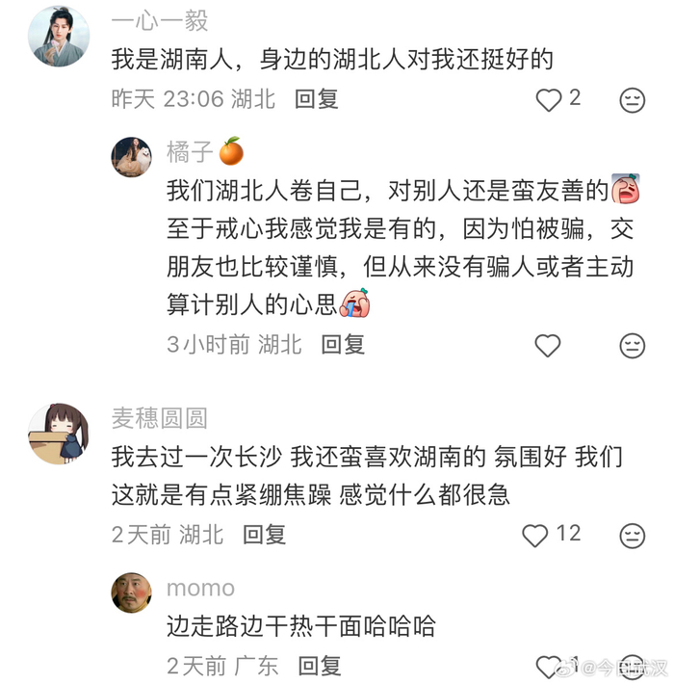Viewport: 674px width, 684px height.
Task: View 麦穗圆圆's avatar profile
Action: point(61,434)
